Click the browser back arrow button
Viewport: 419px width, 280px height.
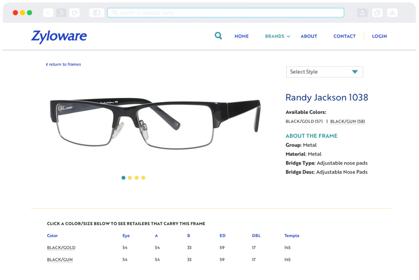pos(48,13)
